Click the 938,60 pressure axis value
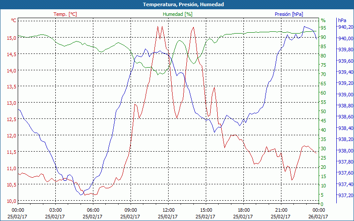This screenshot has height=221, width=354. pyautogui.click(x=345, y=117)
